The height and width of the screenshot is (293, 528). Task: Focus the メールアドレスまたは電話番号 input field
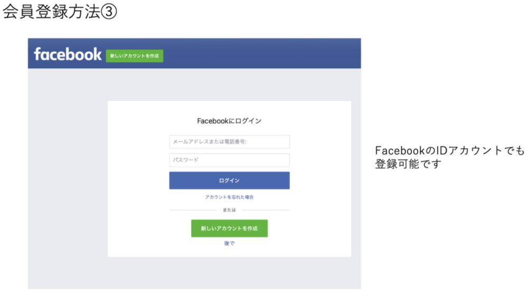[229, 142]
